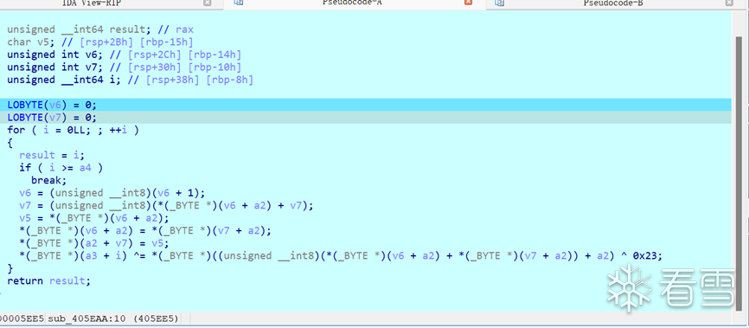Click the XOR line ending in '^ 0x23;'
Viewport: 749px width, 328px height.
pyautogui.click(x=341, y=256)
